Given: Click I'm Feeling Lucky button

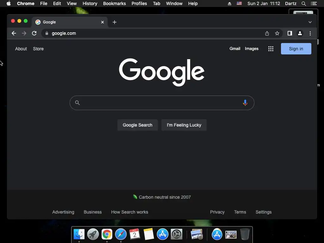Looking at the screenshot, I should [x=184, y=125].
